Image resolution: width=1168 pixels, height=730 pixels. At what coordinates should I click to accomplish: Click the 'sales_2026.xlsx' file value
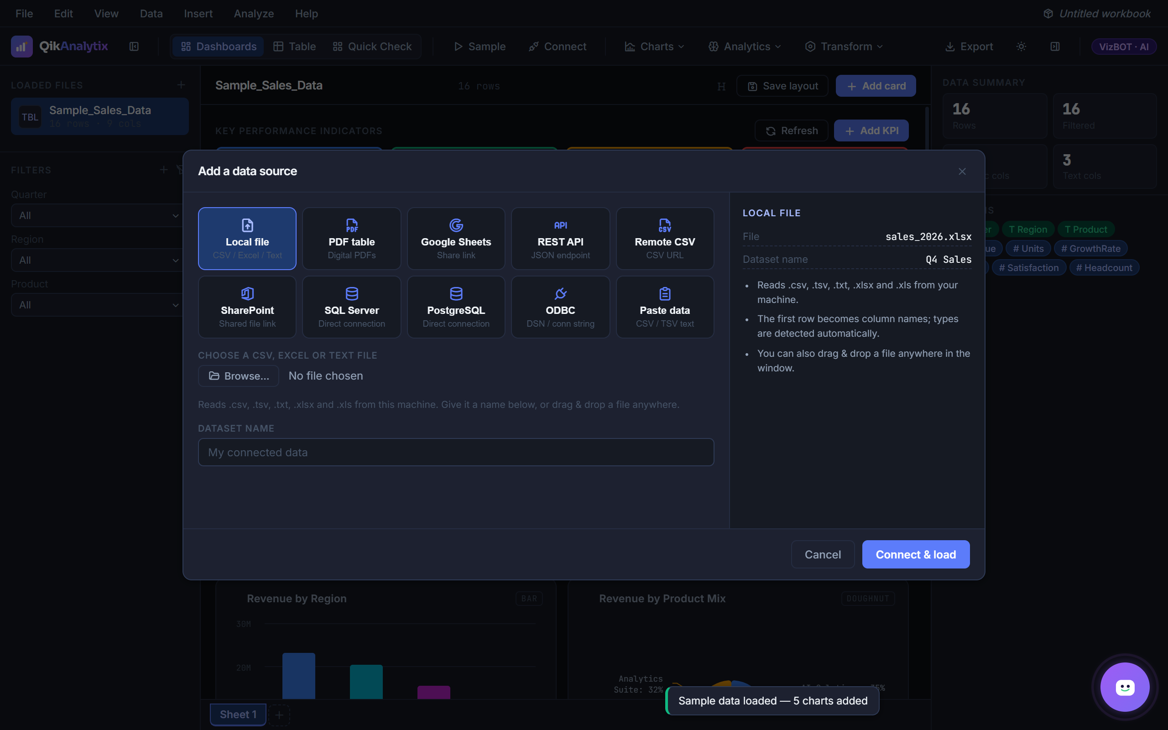(928, 237)
